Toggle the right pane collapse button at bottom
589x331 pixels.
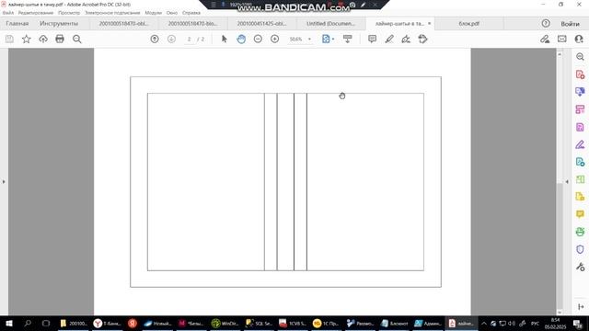581,307
